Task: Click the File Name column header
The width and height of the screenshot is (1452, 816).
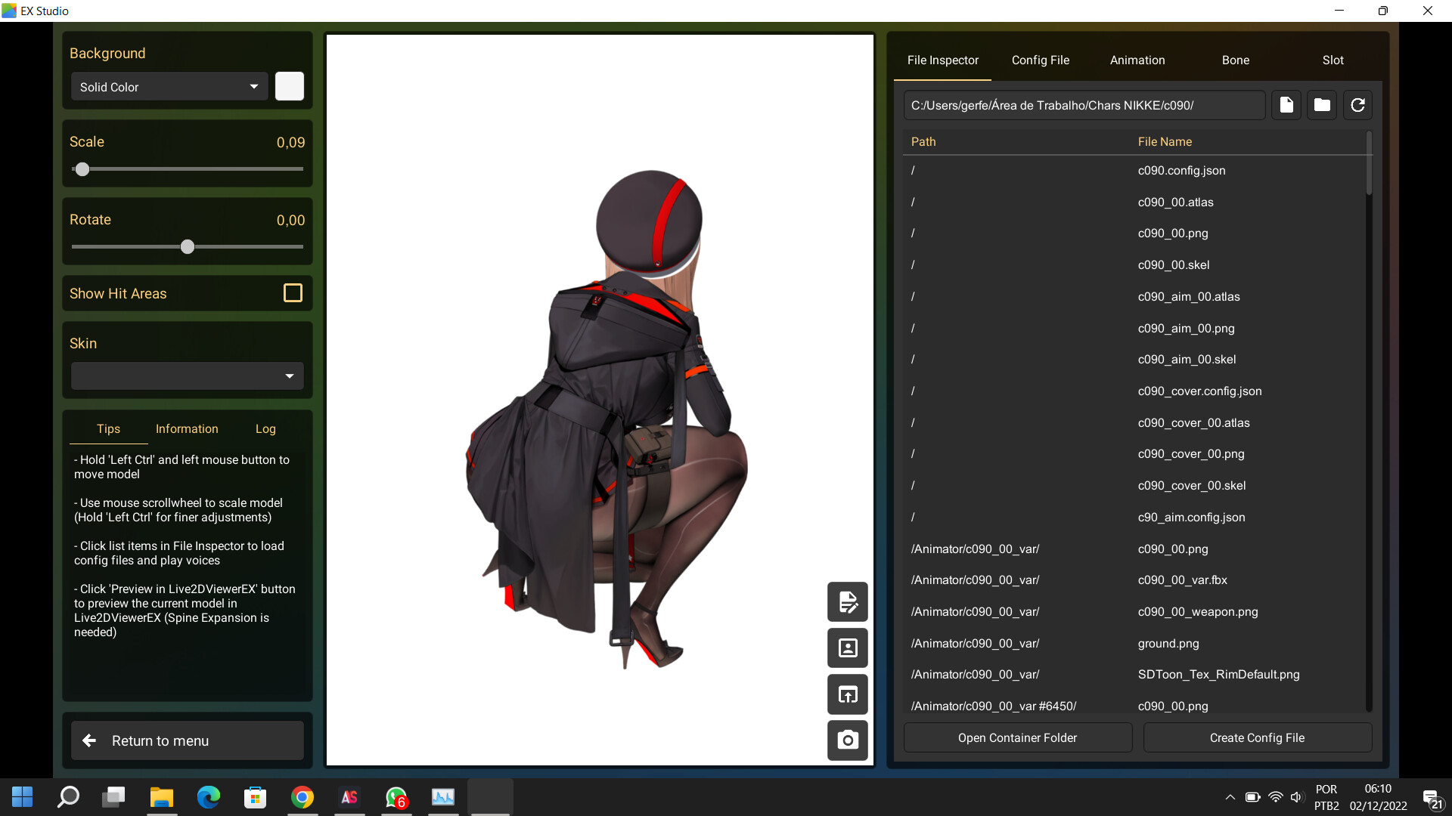Action: [x=1165, y=141]
